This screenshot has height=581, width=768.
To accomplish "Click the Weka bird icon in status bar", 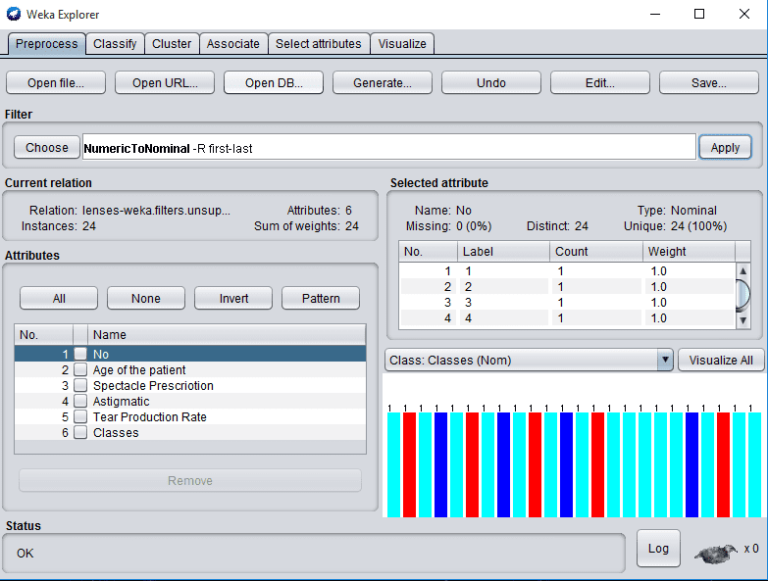I will pyautogui.click(x=716, y=554).
